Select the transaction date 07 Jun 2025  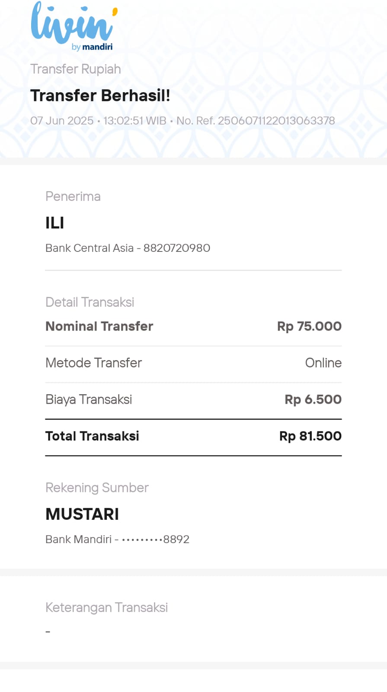[x=62, y=121]
